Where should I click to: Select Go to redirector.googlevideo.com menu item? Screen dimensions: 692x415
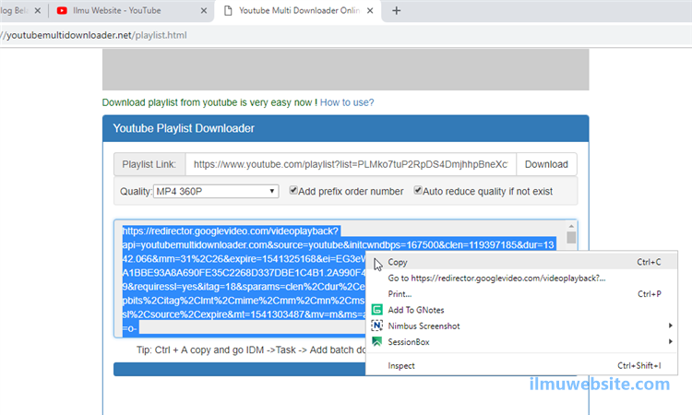pyautogui.click(x=521, y=278)
